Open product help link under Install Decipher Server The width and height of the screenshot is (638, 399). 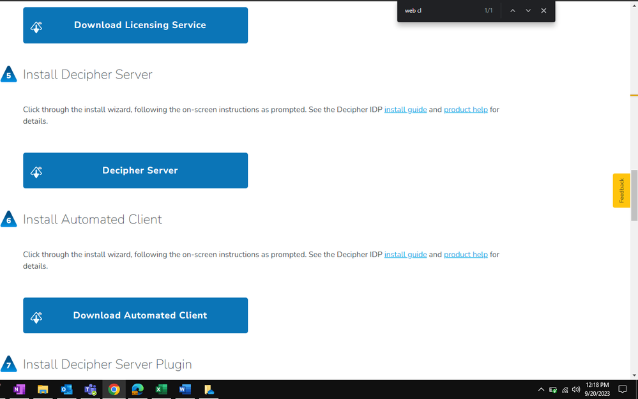(x=466, y=109)
